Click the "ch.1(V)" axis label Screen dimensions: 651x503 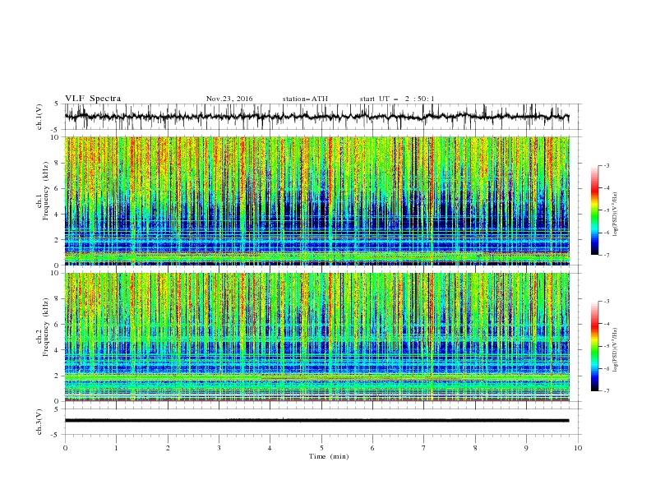[x=39, y=117]
